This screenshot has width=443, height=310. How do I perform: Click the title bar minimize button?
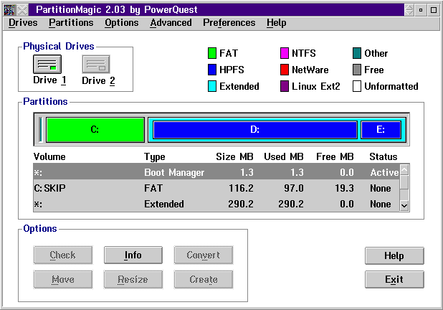(x=421, y=10)
